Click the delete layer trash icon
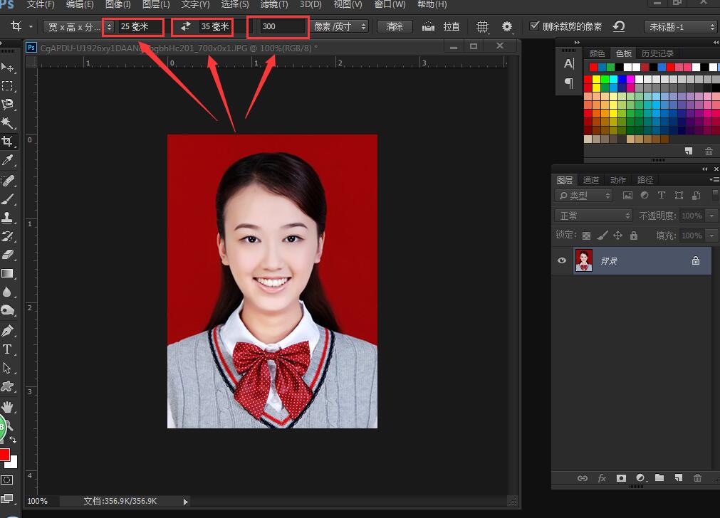The image size is (720, 518). coord(697,478)
